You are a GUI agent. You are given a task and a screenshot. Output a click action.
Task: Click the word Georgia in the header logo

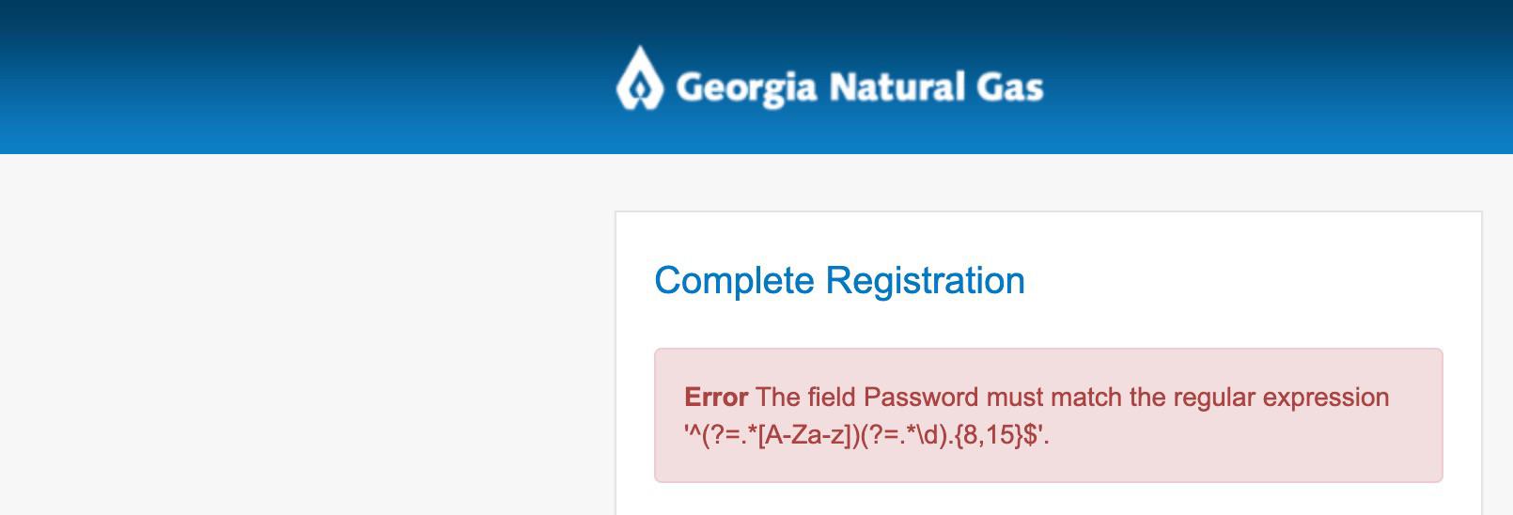coord(746,88)
